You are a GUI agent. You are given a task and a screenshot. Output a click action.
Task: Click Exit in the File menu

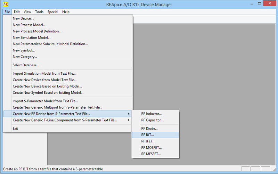[x=67, y=128]
